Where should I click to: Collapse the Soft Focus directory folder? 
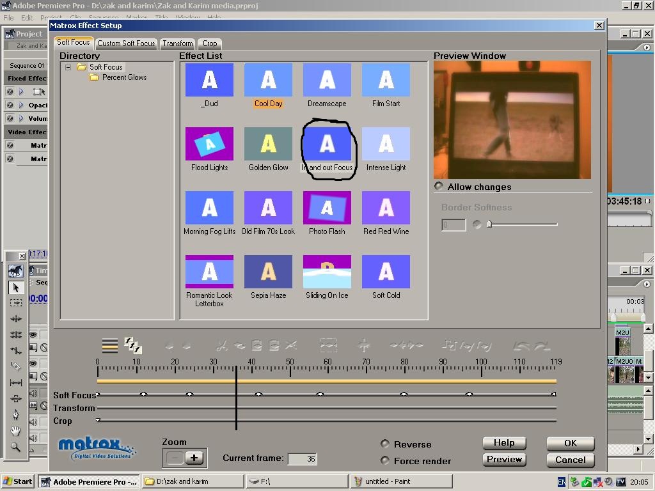68,67
